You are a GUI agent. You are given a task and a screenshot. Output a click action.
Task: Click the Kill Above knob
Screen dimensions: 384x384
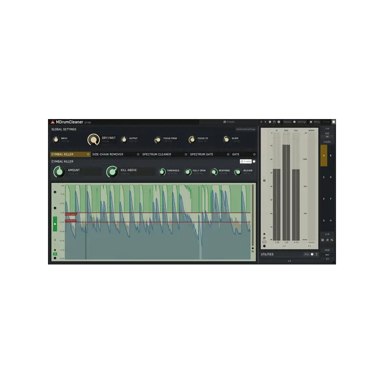click(112, 172)
